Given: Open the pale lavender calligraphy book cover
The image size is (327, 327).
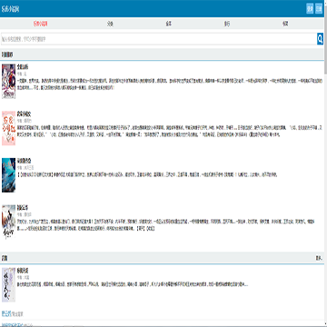Looking at the screenshot, I should coord(8,285).
